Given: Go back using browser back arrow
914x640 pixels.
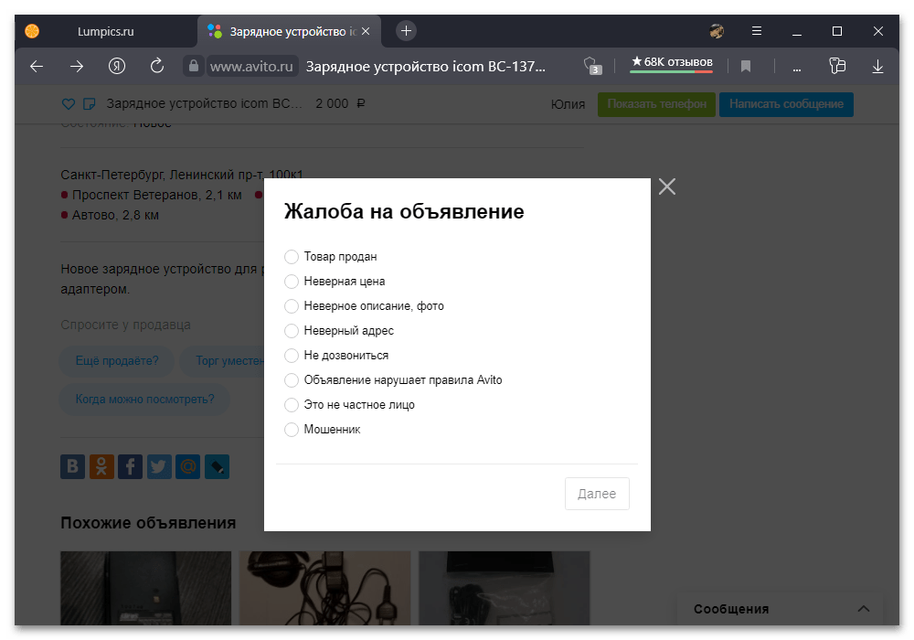Looking at the screenshot, I should tap(37, 67).
